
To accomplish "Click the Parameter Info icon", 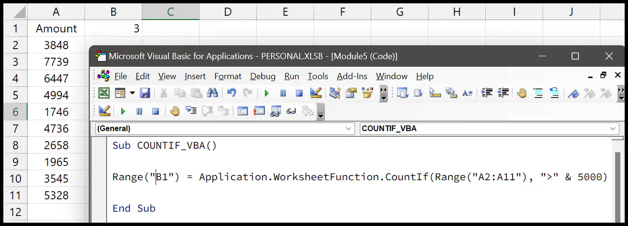I will [x=451, y=93].
